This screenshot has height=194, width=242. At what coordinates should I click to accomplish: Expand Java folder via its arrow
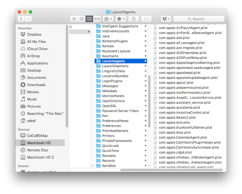tap(146, 36)
